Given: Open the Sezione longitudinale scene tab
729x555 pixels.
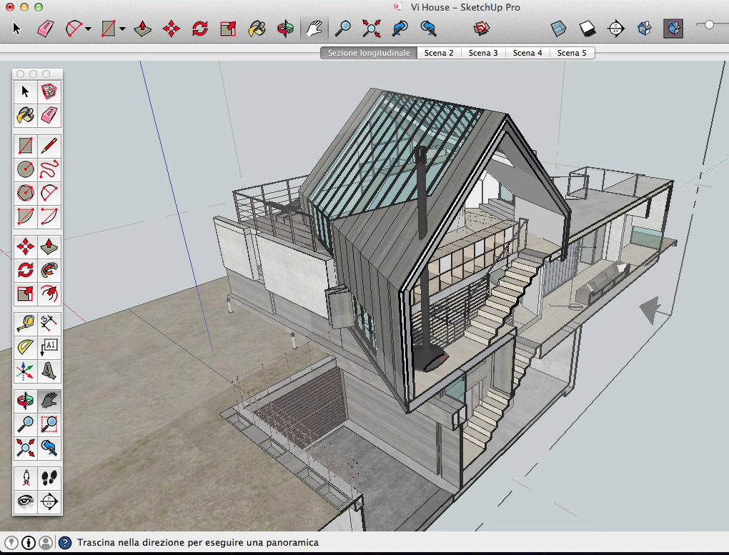Looking at the screenshot, I should coord(369,53).
